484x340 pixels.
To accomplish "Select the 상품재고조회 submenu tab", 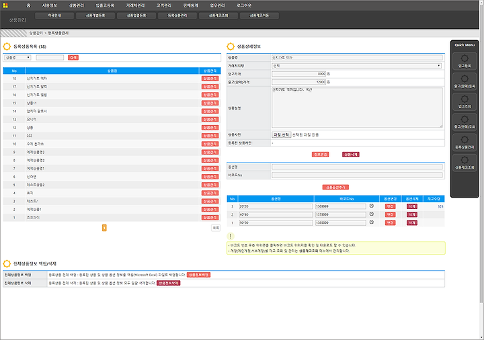I will tap(218, 15).
